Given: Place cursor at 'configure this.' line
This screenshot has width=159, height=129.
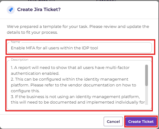Looking at the screenshot, I should [x=25, y=91].
